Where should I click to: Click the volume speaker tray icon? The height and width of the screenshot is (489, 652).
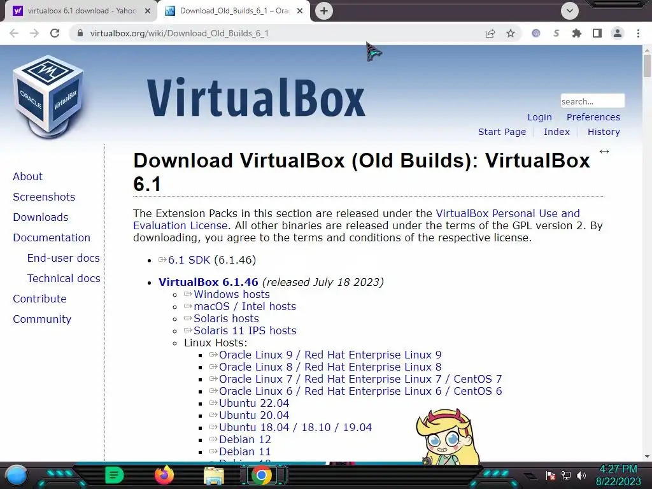pyautogui.click(x=581, y=475)
